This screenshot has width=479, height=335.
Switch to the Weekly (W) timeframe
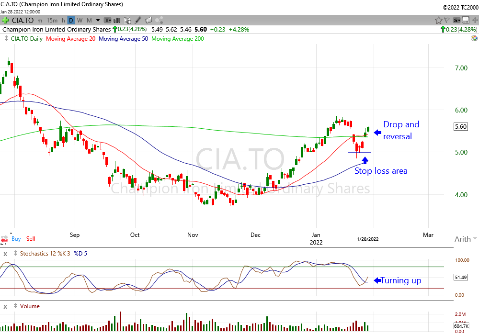tap(80, 21)
